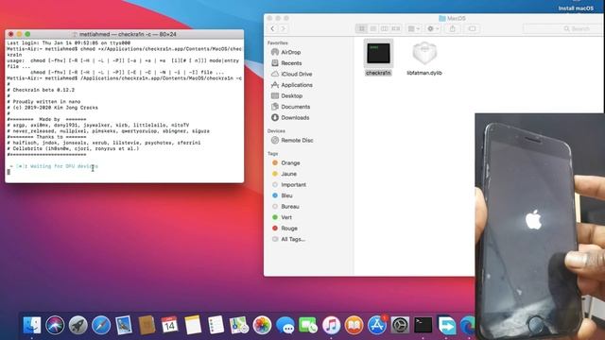Image resolution: width=605 pixels, height=340 pixels.
Task: Select the checkra1n executable file
Action: 378,58
